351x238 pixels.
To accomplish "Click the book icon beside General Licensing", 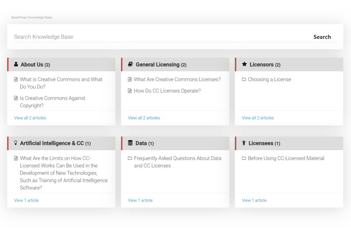I will pos(130,64).
